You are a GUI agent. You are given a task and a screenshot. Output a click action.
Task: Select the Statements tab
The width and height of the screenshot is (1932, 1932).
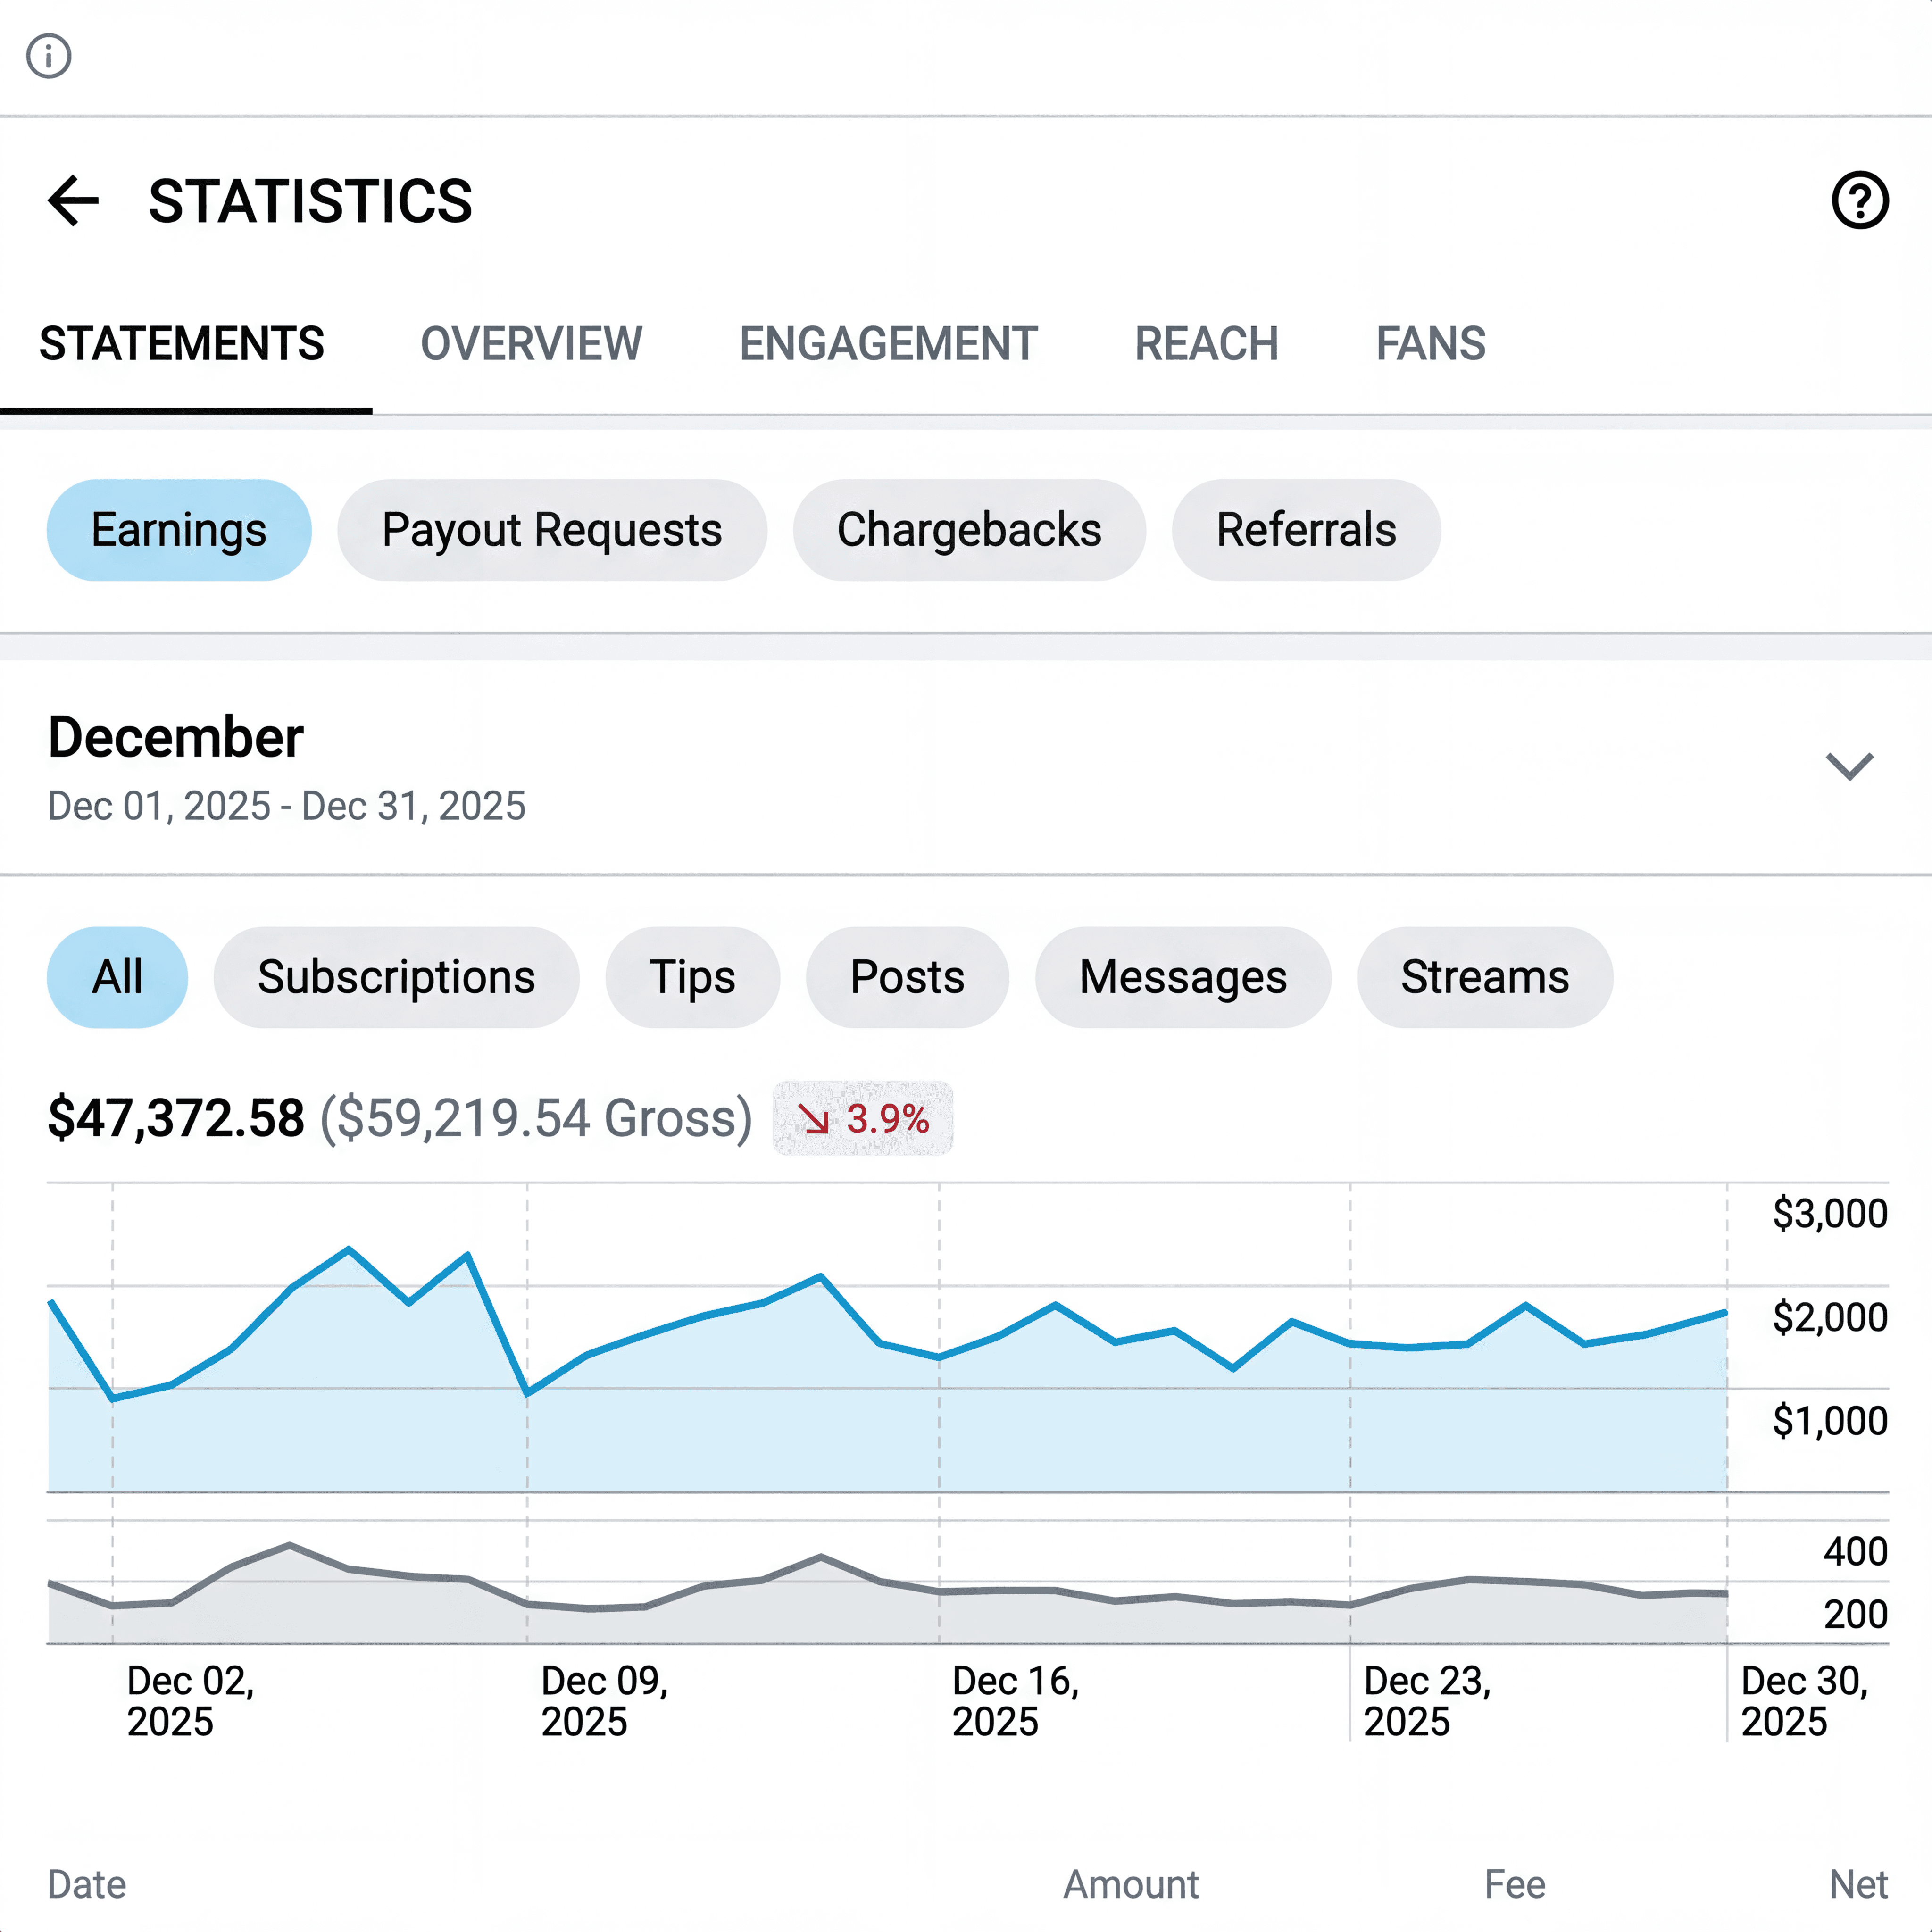point(182,344)
